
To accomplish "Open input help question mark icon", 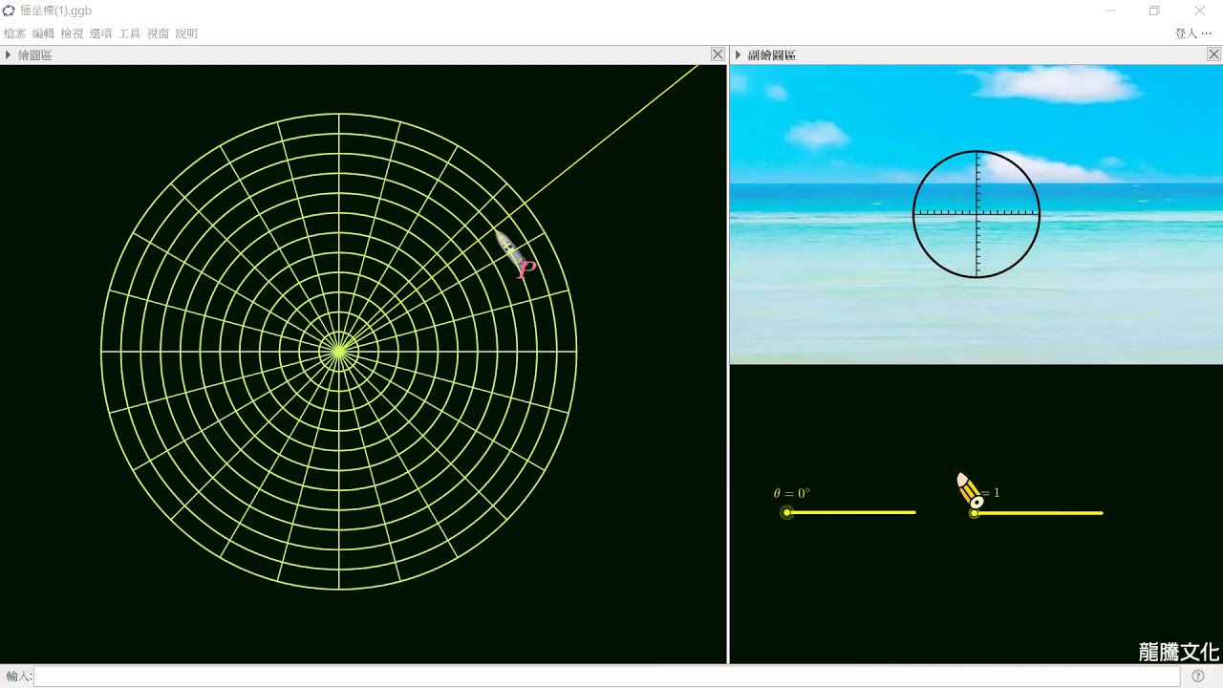I will click(1198, 677).
